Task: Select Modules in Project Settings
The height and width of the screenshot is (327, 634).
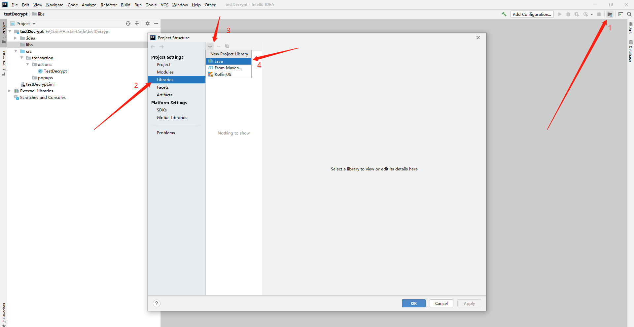Action: (165, 72)
